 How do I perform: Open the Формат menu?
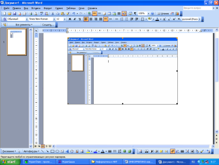tap(48, 8)
